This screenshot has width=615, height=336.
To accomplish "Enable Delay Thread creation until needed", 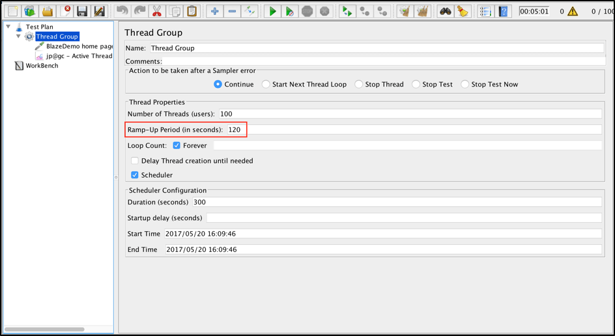I will pyautogui.click(x=135, y=161).
